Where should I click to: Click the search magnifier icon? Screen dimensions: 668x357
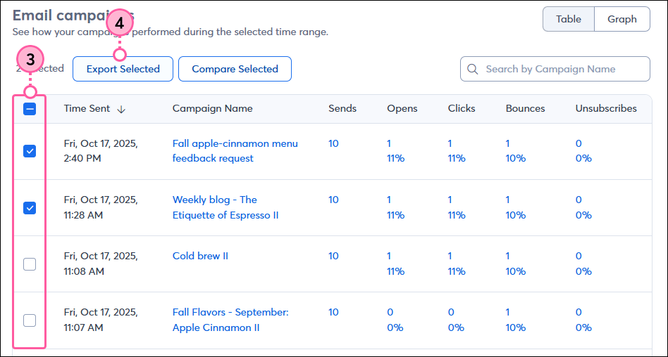pyautogui.click(x=472, y=69)
